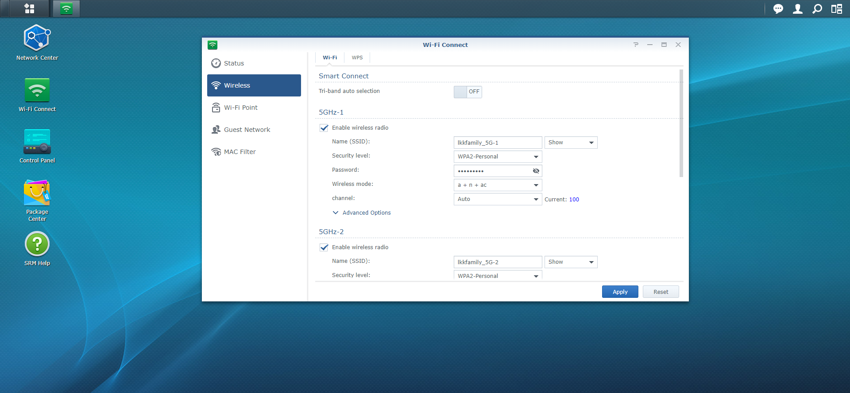Image resolution: width=850 pixels, height=393 pixels.
Task: Open the Wireless mode dropdown
Action: click(498, 185)
